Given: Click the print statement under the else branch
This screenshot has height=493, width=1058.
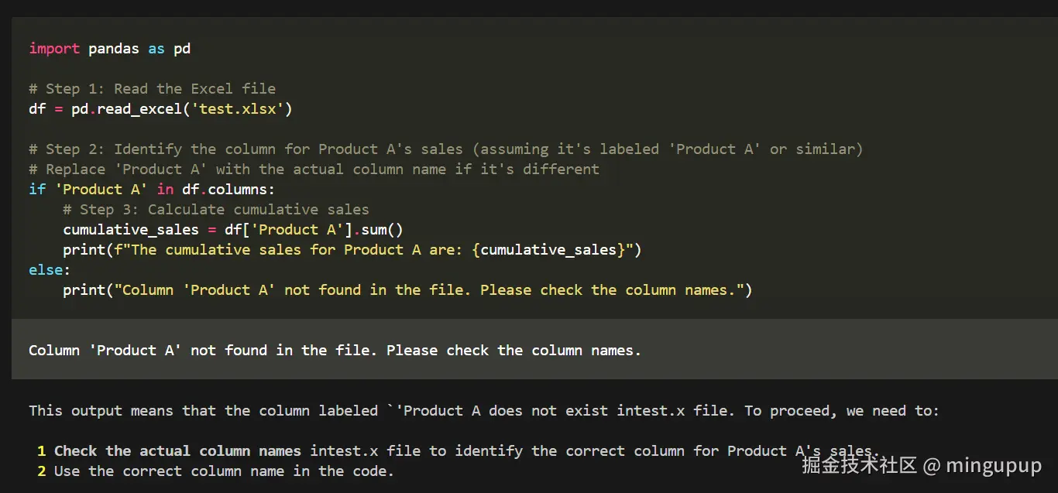Looking at the screenshot, I should [407, 290].
